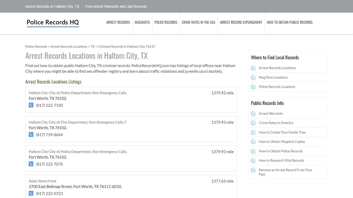Open Arrest Record Expungement menu item
Screen dimensions: 353x198
coord(241,22)
